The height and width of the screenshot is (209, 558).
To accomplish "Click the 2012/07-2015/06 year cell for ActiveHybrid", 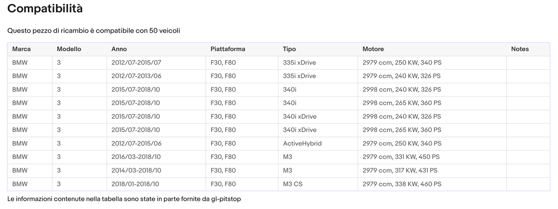I will 136,144.
